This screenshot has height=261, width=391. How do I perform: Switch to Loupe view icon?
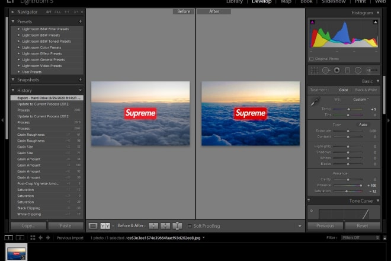(x=93, y=226)
